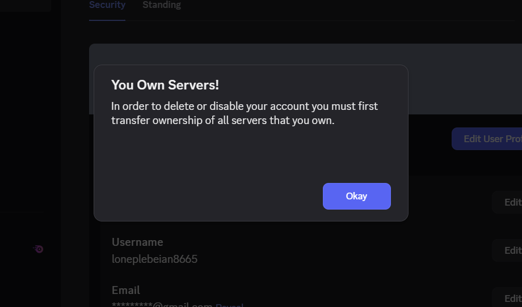The width and height of the screenshot is (522, 307).
Task: Select the Username label
Action: pos(137,242)
